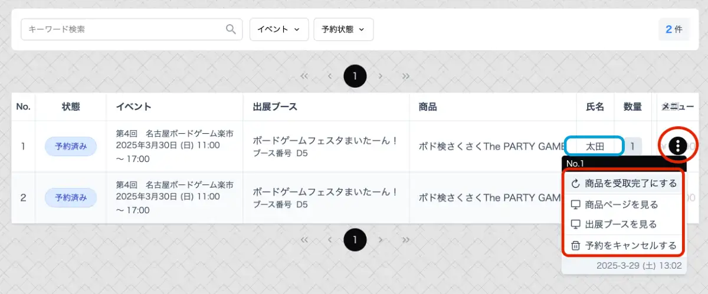
Task: Expand the 予約状態 filter dropdown
Action: click(x=343, y=29)
